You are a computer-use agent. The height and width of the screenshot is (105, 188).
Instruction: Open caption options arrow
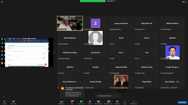(102, 101)
